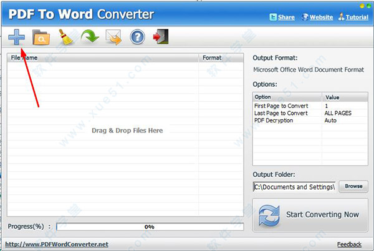
Task: Click the Feedback link at bottom right
Action: click(x=349, y=244)
